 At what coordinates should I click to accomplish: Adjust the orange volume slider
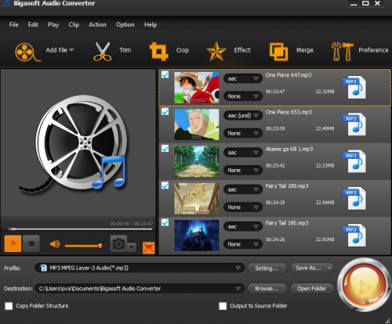(83, 246)
